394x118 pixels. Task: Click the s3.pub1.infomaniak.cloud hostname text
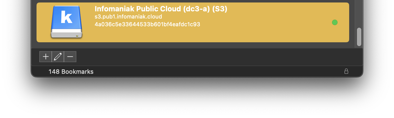coord(128,17)
